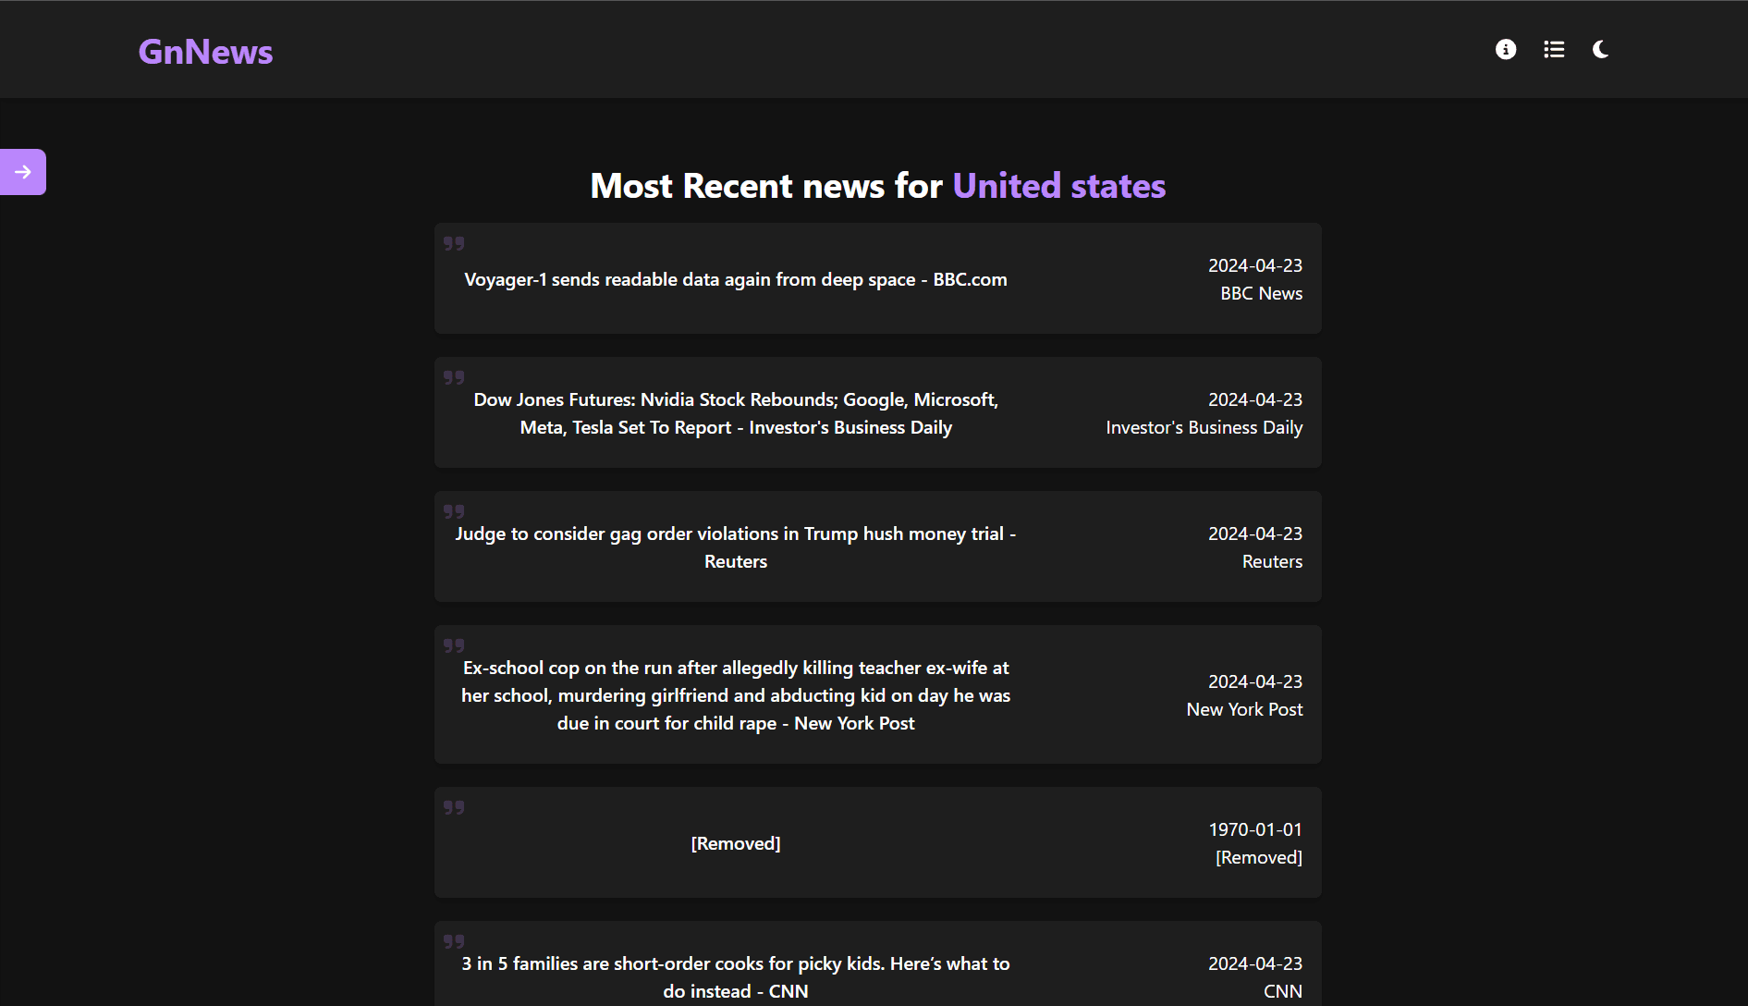Image resolution: width=1748 pixels, height=1006 pixels.
Task: Click the Investor's Business Daily source label
Action: tap(1204, 427)
